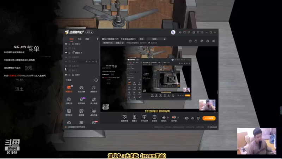Collapse the 工具箱 toolbox section
282x159 pixels.
coord(96,80)
